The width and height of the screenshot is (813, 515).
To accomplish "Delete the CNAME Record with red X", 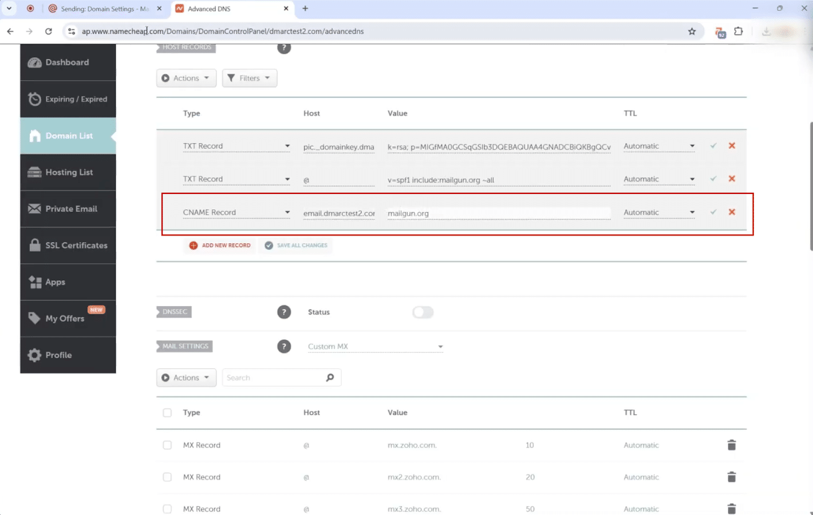I will click(732, 212).
